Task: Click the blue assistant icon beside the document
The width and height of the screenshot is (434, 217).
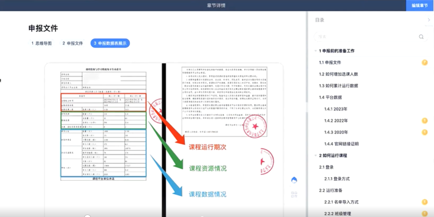Action: tap(294, 180)
